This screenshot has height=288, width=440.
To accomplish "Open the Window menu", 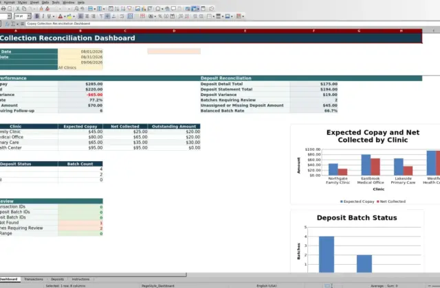I will click(x=69, y=3).
